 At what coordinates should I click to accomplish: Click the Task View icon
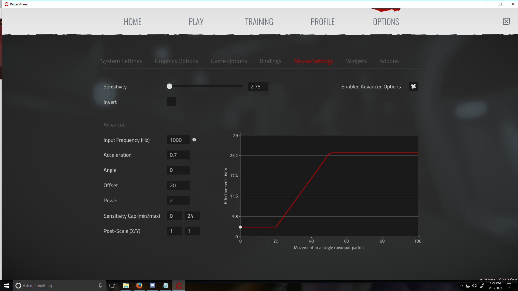tap(112, 285)
